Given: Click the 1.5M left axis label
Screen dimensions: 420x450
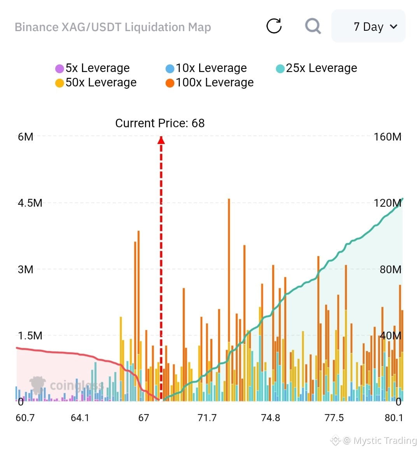Looking at the screenshot, I should tap(30, 336).
